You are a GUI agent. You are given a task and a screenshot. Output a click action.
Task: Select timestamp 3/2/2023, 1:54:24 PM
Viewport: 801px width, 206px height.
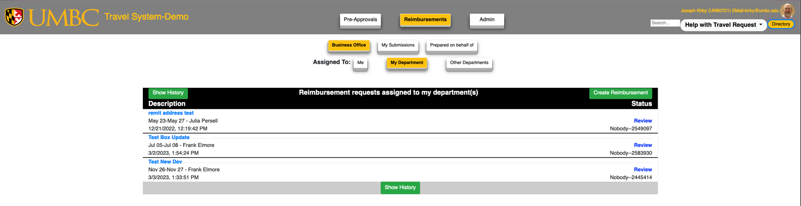tap(174, 153)
